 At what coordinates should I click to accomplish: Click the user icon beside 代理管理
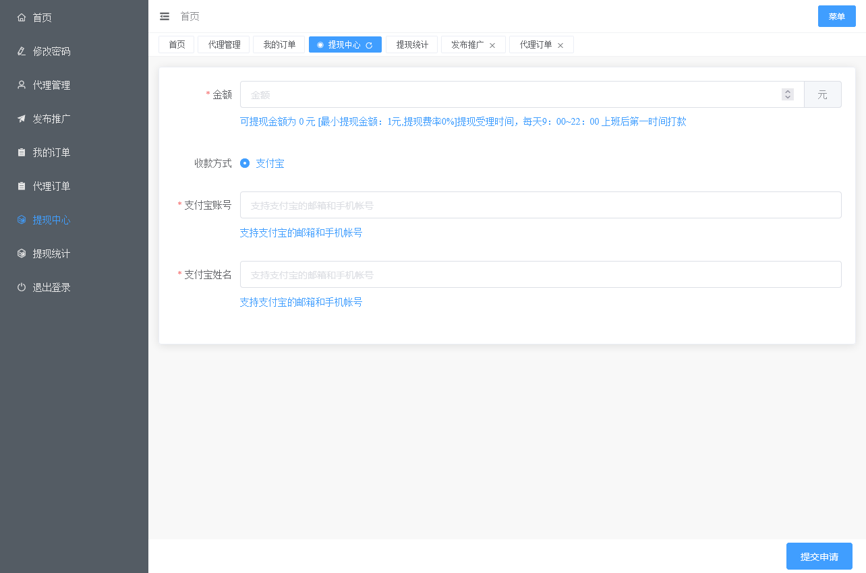(x=22, y=85)
